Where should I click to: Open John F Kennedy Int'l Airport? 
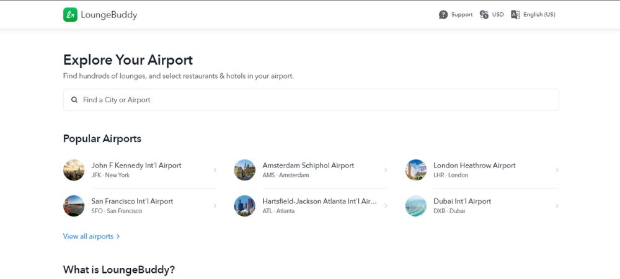coord(136,166)
